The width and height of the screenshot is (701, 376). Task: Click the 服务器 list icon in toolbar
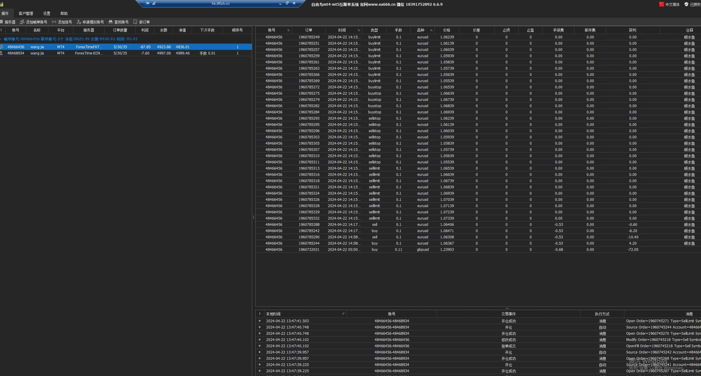tap(1, 22)
